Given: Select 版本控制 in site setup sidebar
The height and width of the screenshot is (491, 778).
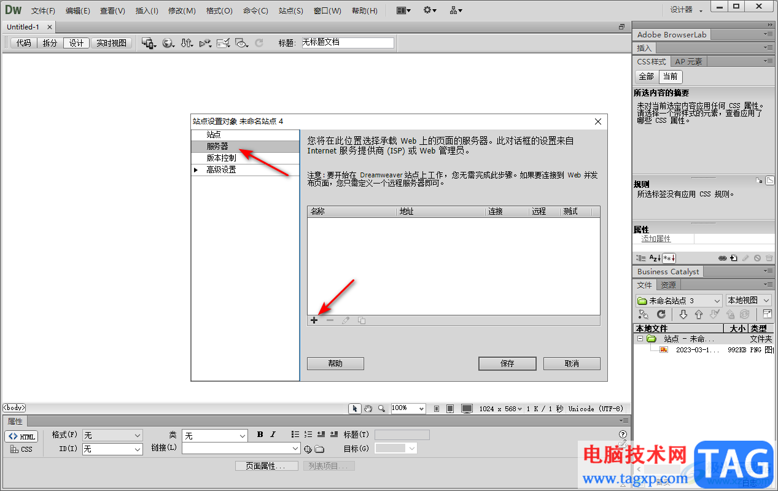Looking at the screenshot, I should (245, 158).
